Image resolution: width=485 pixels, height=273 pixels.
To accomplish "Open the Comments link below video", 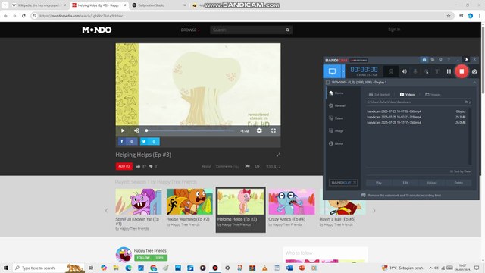I will coord(227,167).
